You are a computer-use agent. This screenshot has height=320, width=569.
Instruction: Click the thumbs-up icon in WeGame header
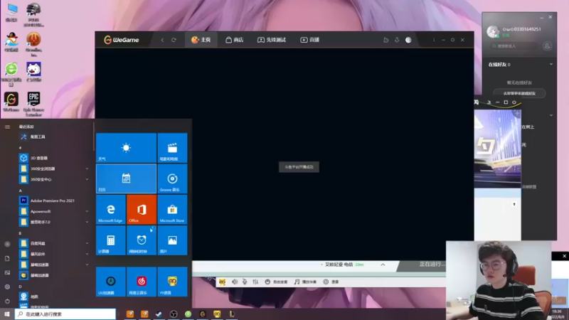tap(385, 40)
